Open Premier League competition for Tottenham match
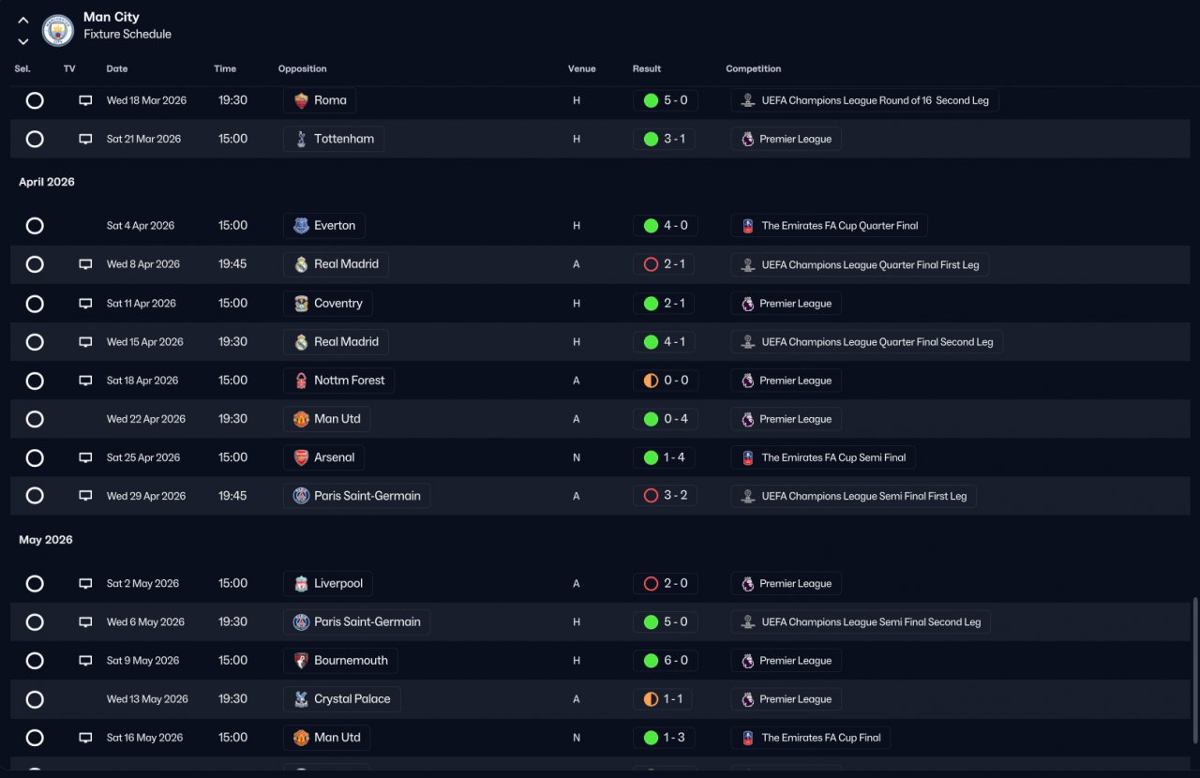Screen dimensions: 1200x778 787,139
